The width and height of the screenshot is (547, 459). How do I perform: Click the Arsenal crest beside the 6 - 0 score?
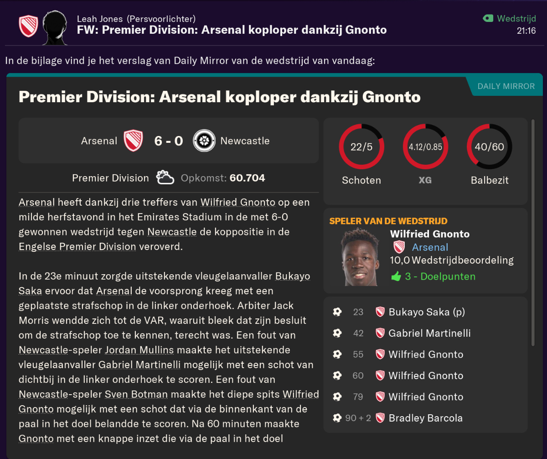[x=134, y=141]
